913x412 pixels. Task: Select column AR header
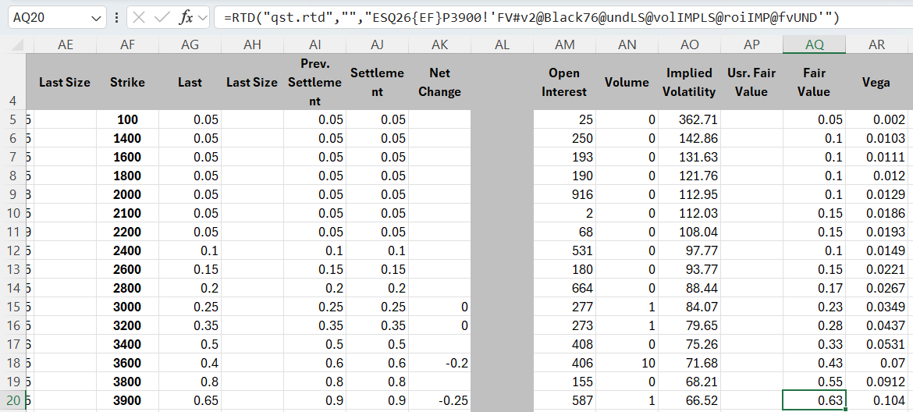point(876,44)
